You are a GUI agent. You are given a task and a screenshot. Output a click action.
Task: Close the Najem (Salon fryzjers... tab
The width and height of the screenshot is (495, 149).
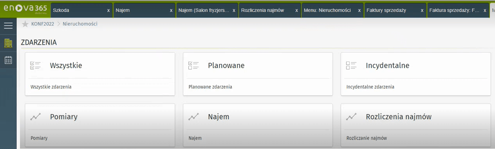point(234,11)
